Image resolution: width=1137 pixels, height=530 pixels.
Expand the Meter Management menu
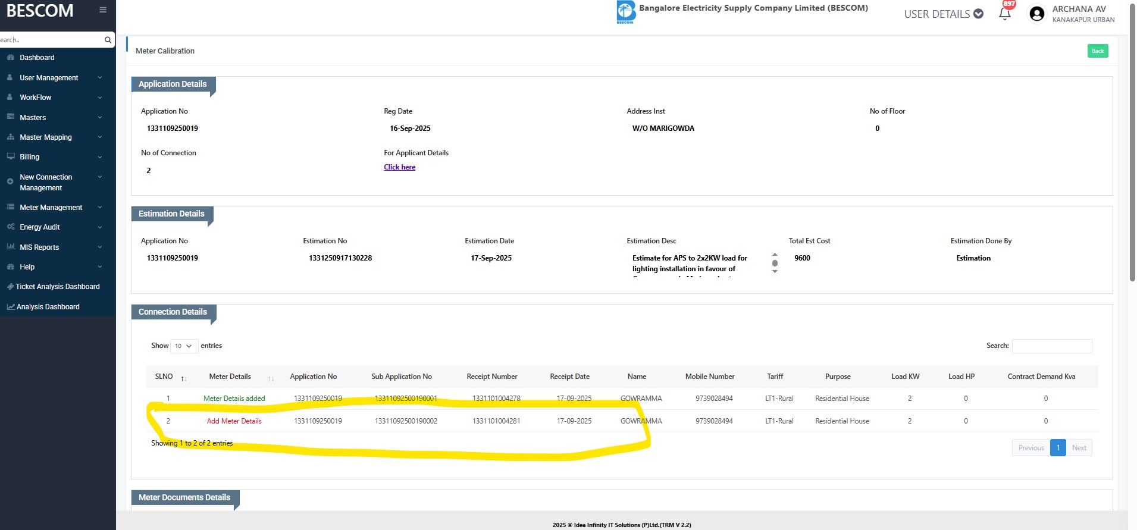(x=51, y=208)
